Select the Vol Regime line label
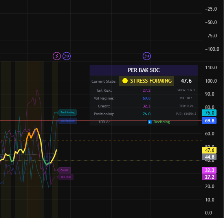 [68, 121]
